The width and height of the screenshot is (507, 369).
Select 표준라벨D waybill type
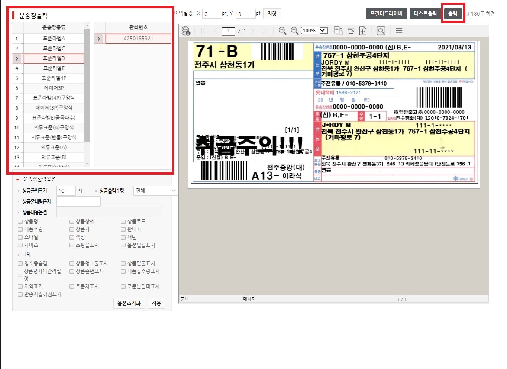[54, 58]
